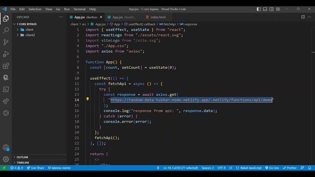Open the Run and Debug view
This screenshot has width=315, height=177.
pyautogui.click(x=6, y=54)
